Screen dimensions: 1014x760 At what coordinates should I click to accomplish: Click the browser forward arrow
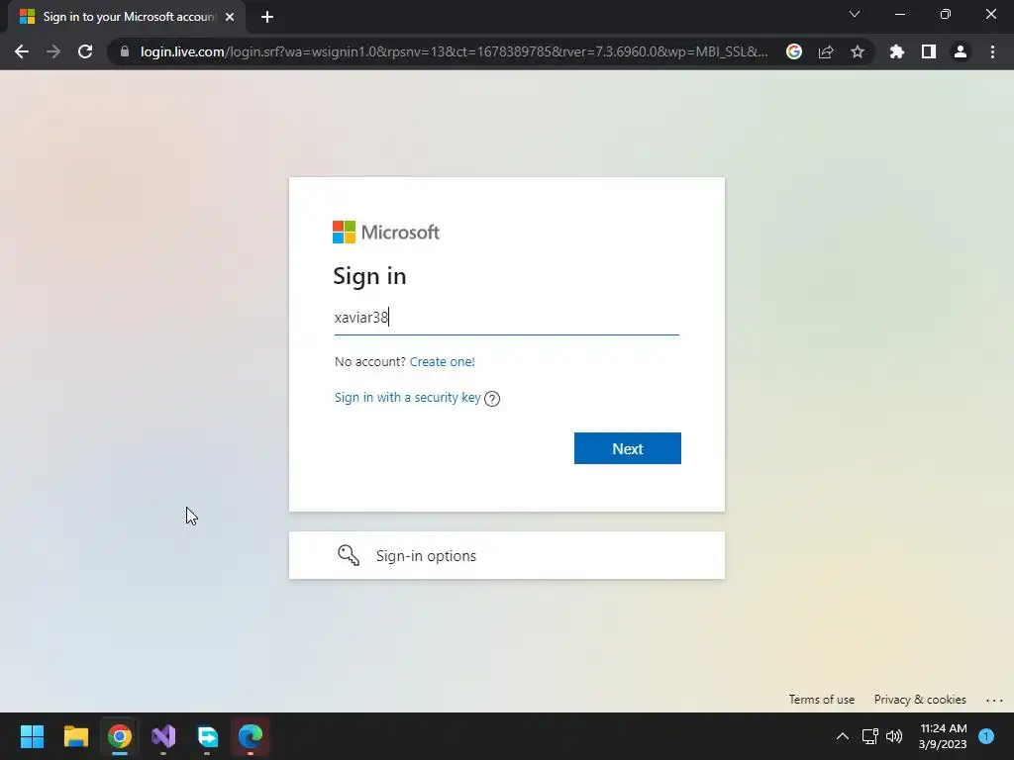click(53, 51)
